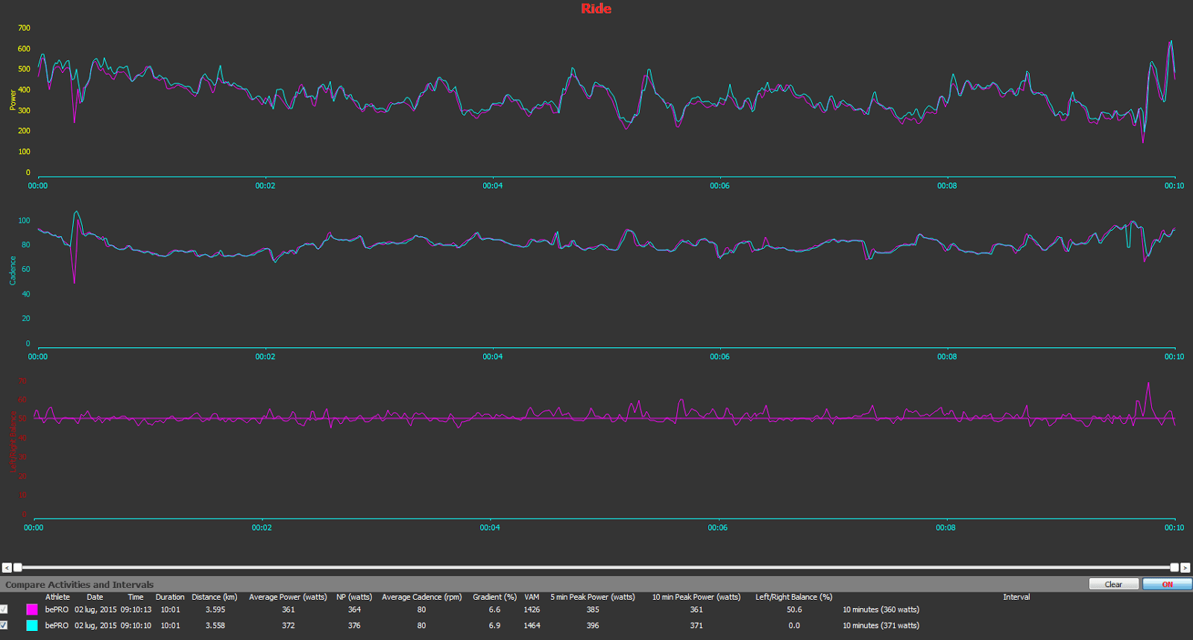Toggle the ON compare button

1167,584
